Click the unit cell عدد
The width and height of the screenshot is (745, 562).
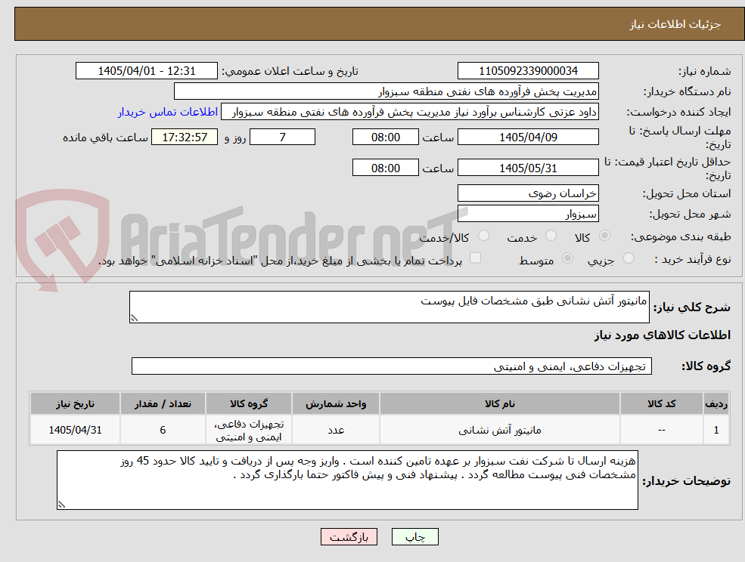click(336, 430)
